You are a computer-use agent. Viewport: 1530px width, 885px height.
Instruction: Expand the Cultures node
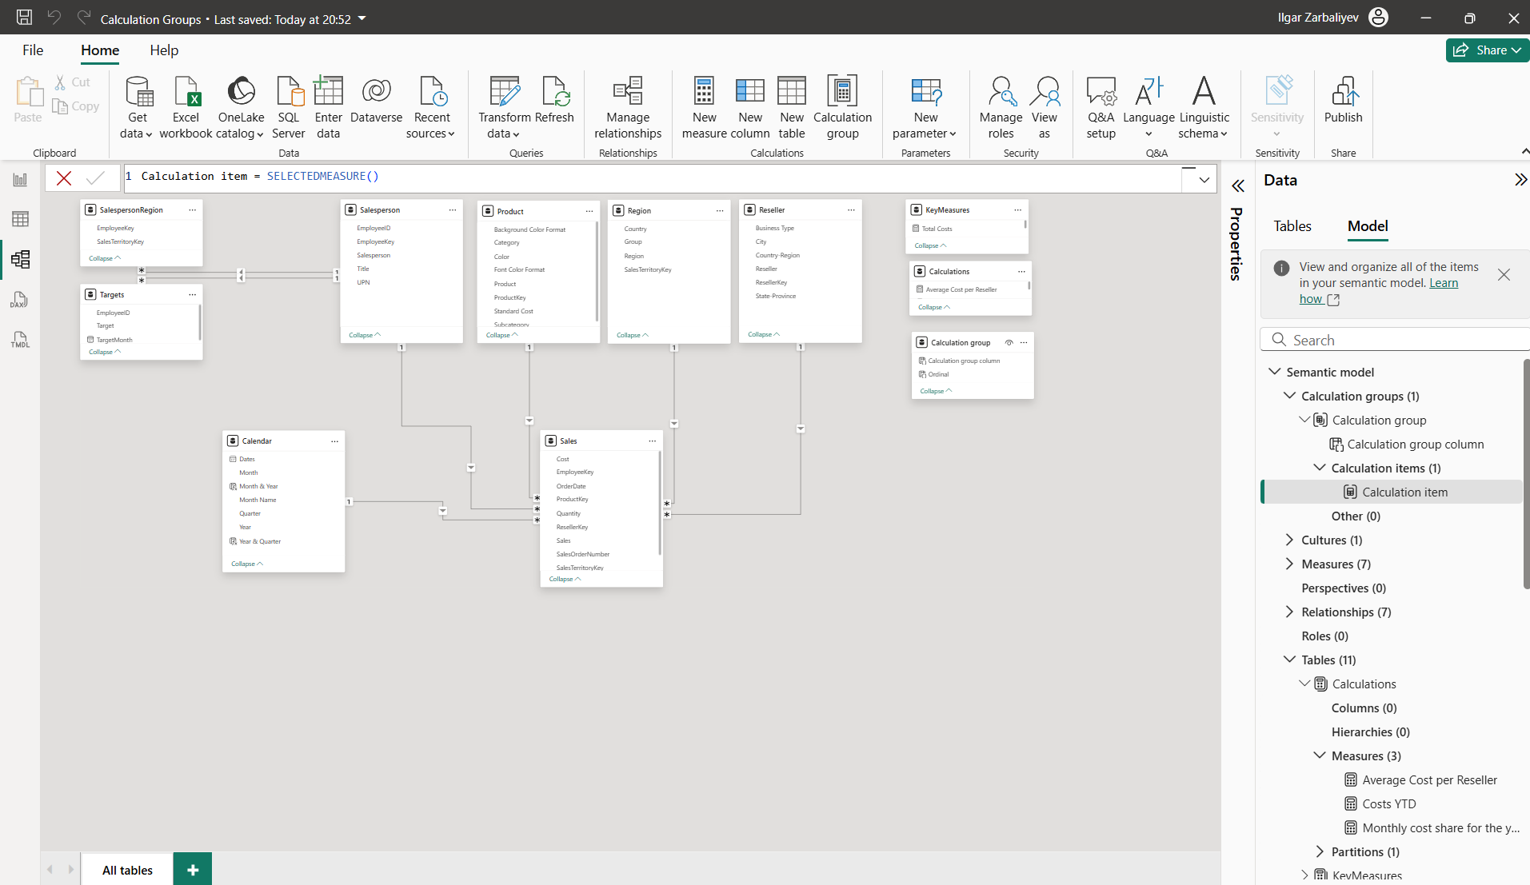1289,540
